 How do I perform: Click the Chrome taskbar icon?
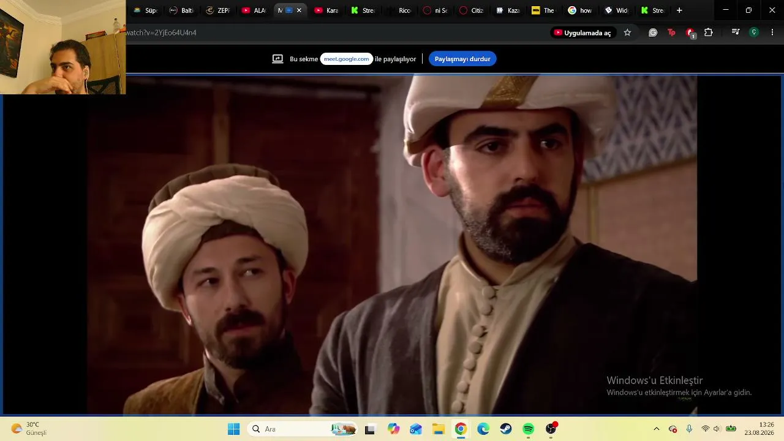tap(461, 429)
